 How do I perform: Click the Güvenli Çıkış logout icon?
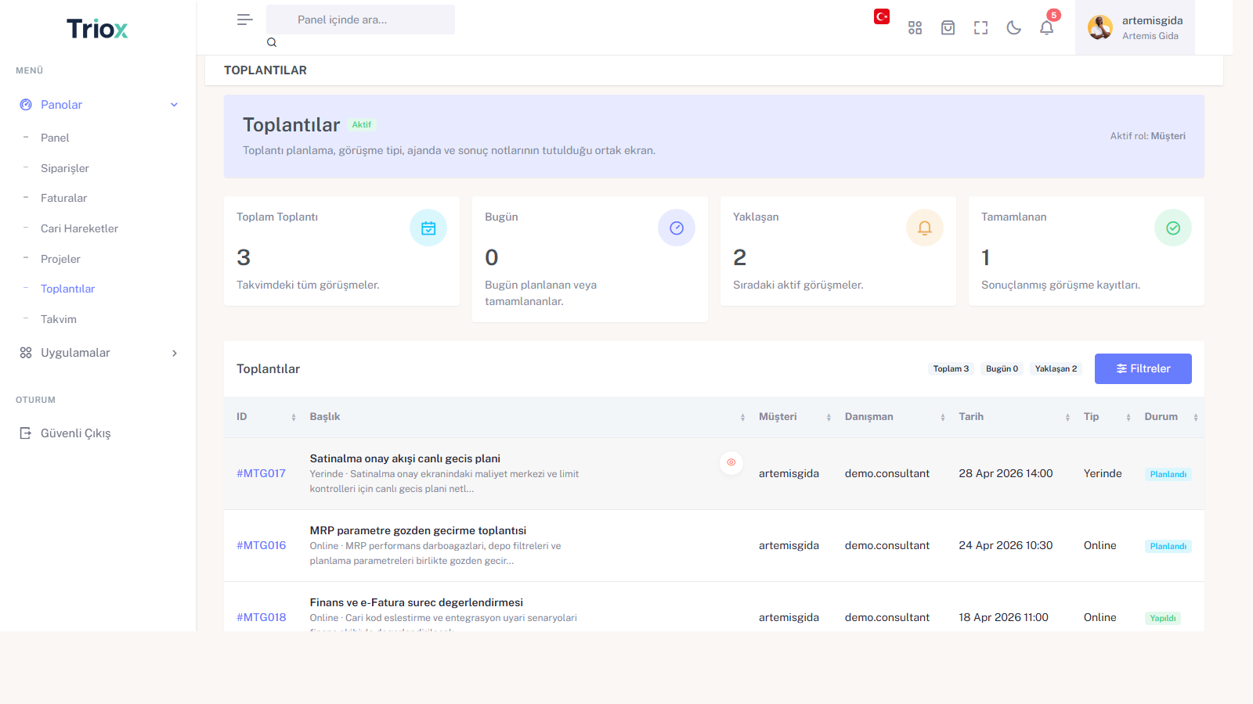coord(26,433)
